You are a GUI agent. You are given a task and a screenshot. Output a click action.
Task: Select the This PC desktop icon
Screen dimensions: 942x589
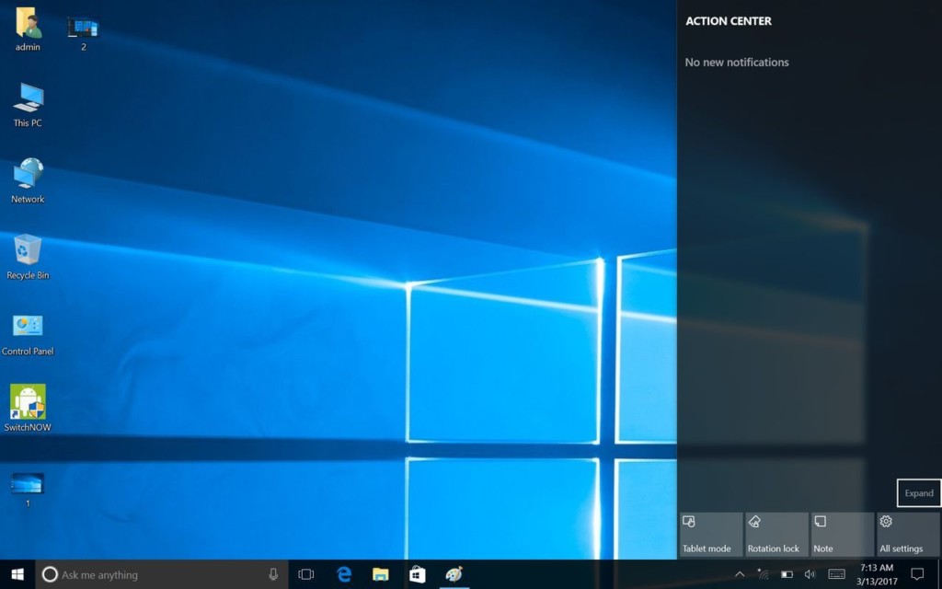28,99
